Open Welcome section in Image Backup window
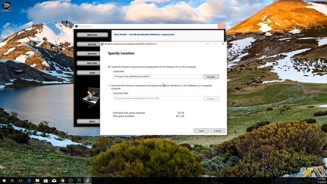 click(92, 35)
